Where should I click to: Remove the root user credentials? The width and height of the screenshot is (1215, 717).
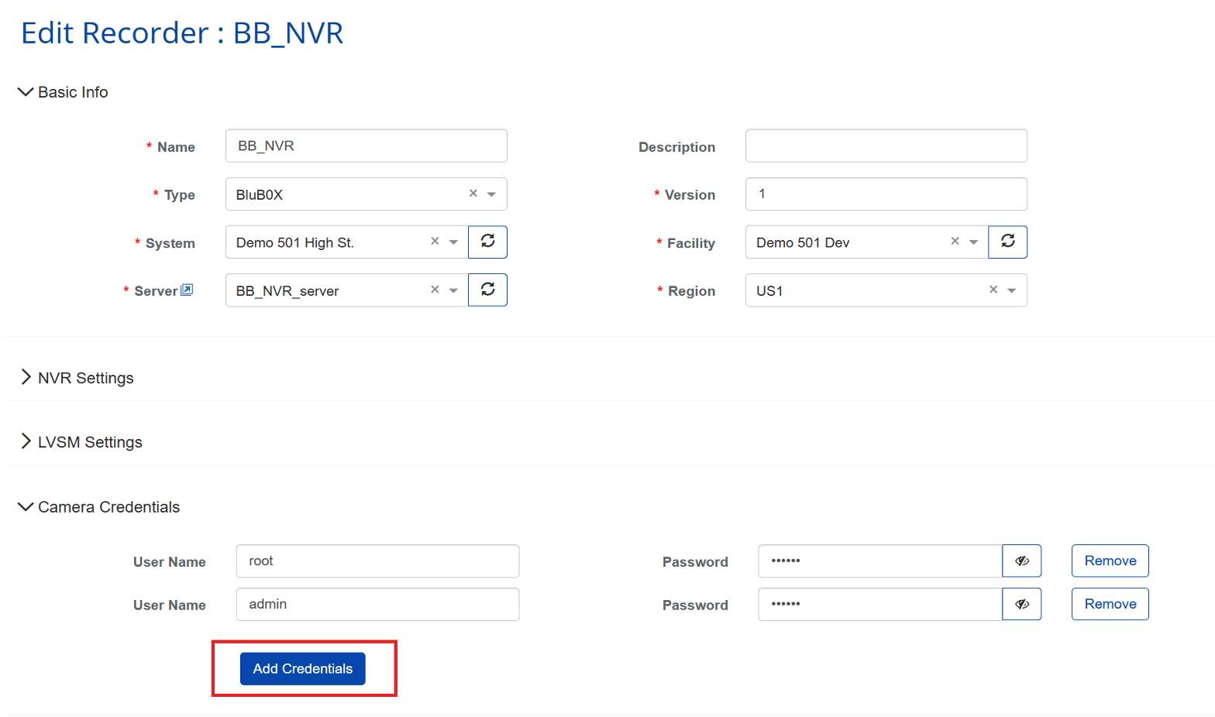(x=1110, y=561)
